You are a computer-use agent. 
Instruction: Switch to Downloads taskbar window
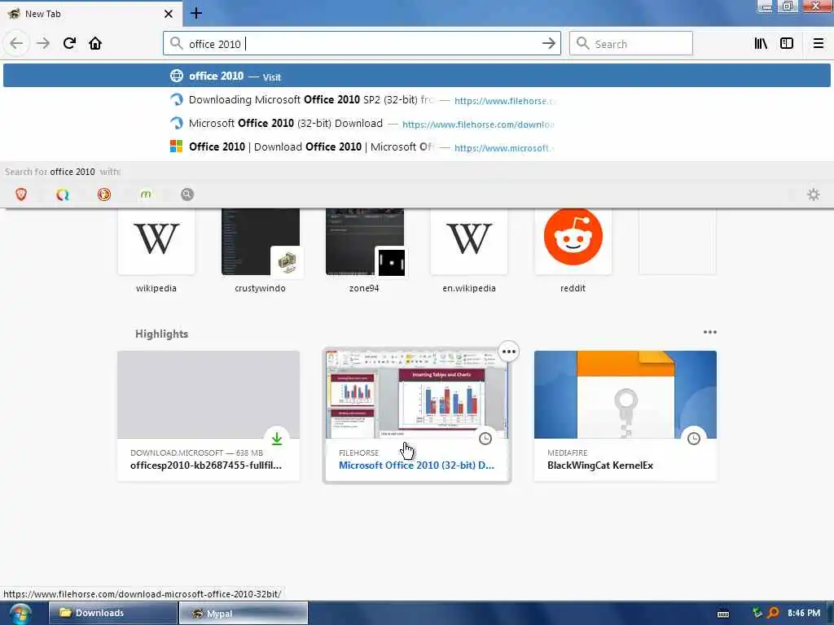[112, 614]
